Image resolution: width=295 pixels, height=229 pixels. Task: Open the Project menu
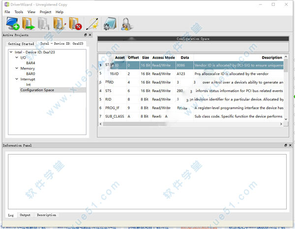[x=45, y=12]
